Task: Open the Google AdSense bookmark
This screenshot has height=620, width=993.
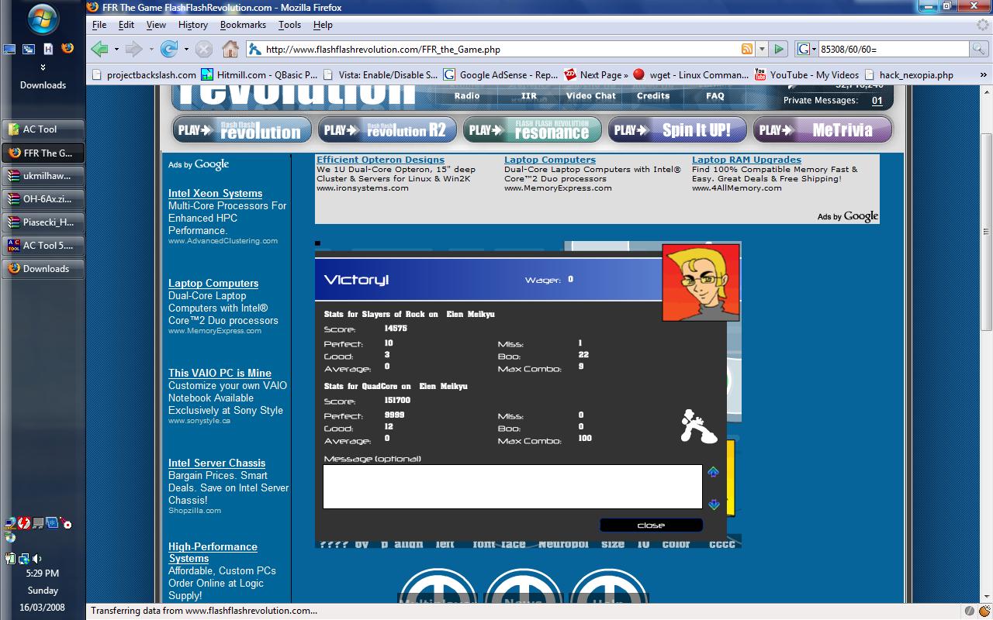Action: tap(500, 74)
